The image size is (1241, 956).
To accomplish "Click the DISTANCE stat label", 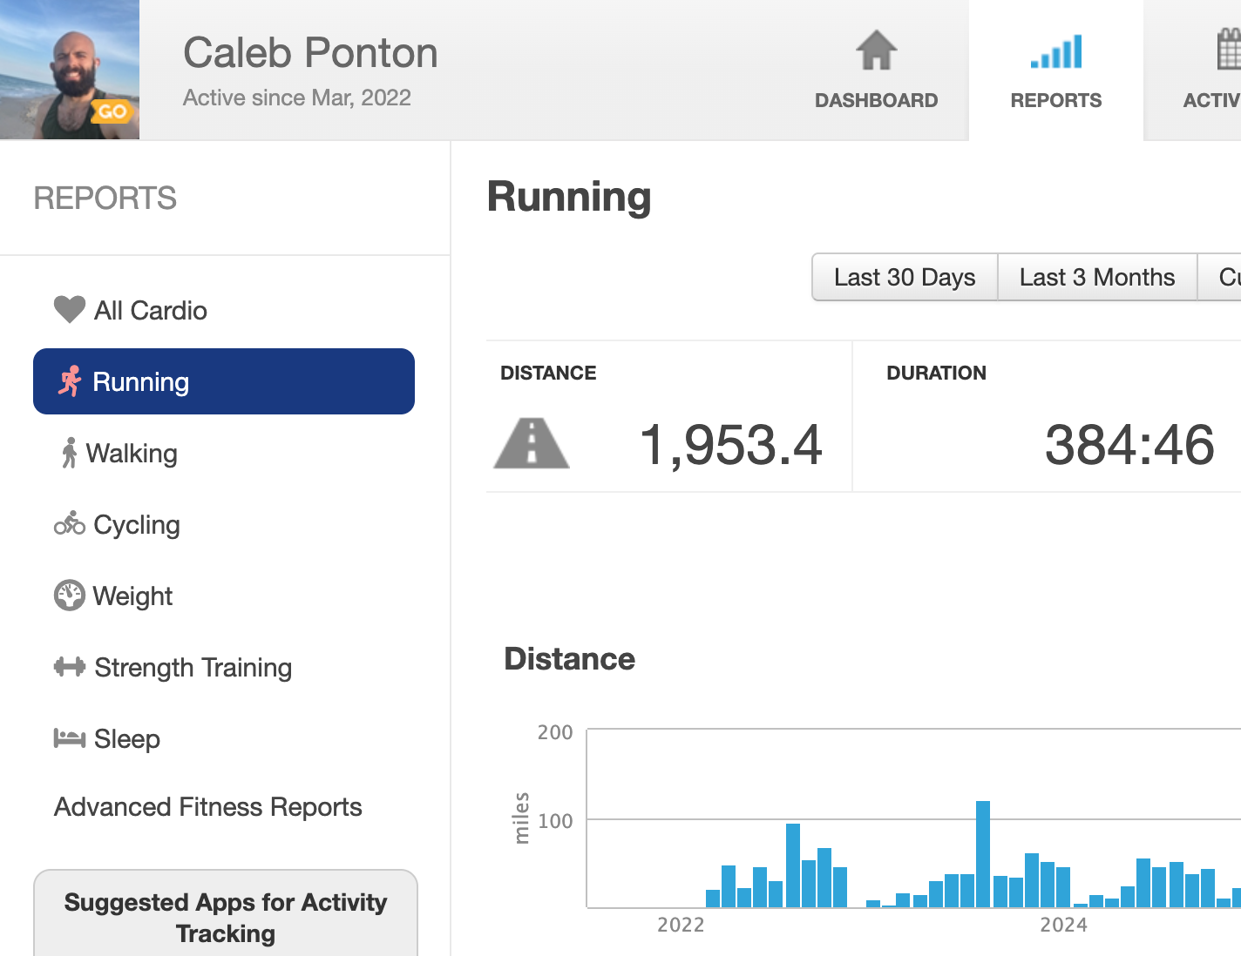I will [x=548, y=373].
